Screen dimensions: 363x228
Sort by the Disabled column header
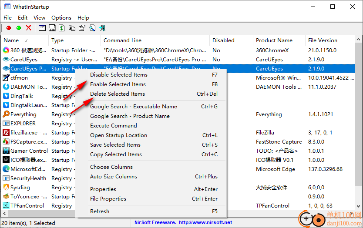coord(232,40)
